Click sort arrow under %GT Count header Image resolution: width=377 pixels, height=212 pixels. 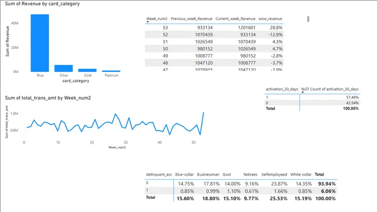coord(303,92)
